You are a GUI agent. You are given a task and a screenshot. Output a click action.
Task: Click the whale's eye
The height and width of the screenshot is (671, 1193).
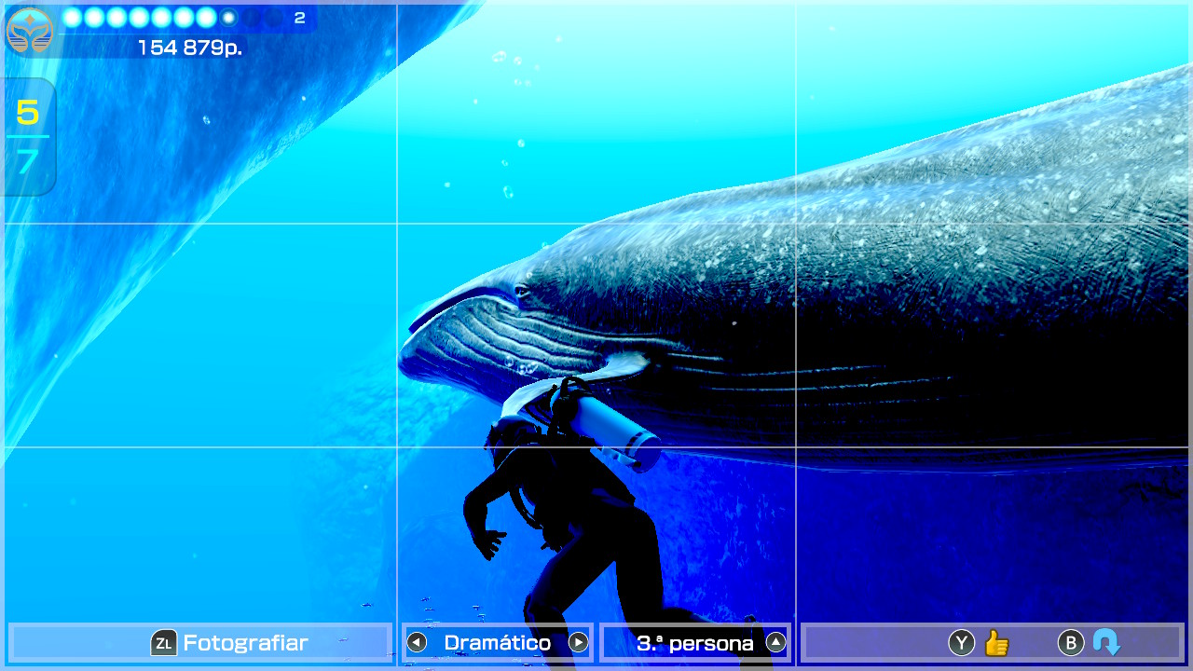521,293
